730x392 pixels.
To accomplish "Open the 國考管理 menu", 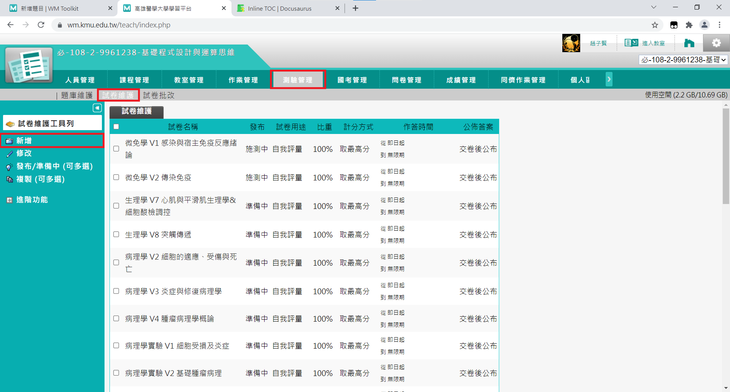I will point(352,80).
